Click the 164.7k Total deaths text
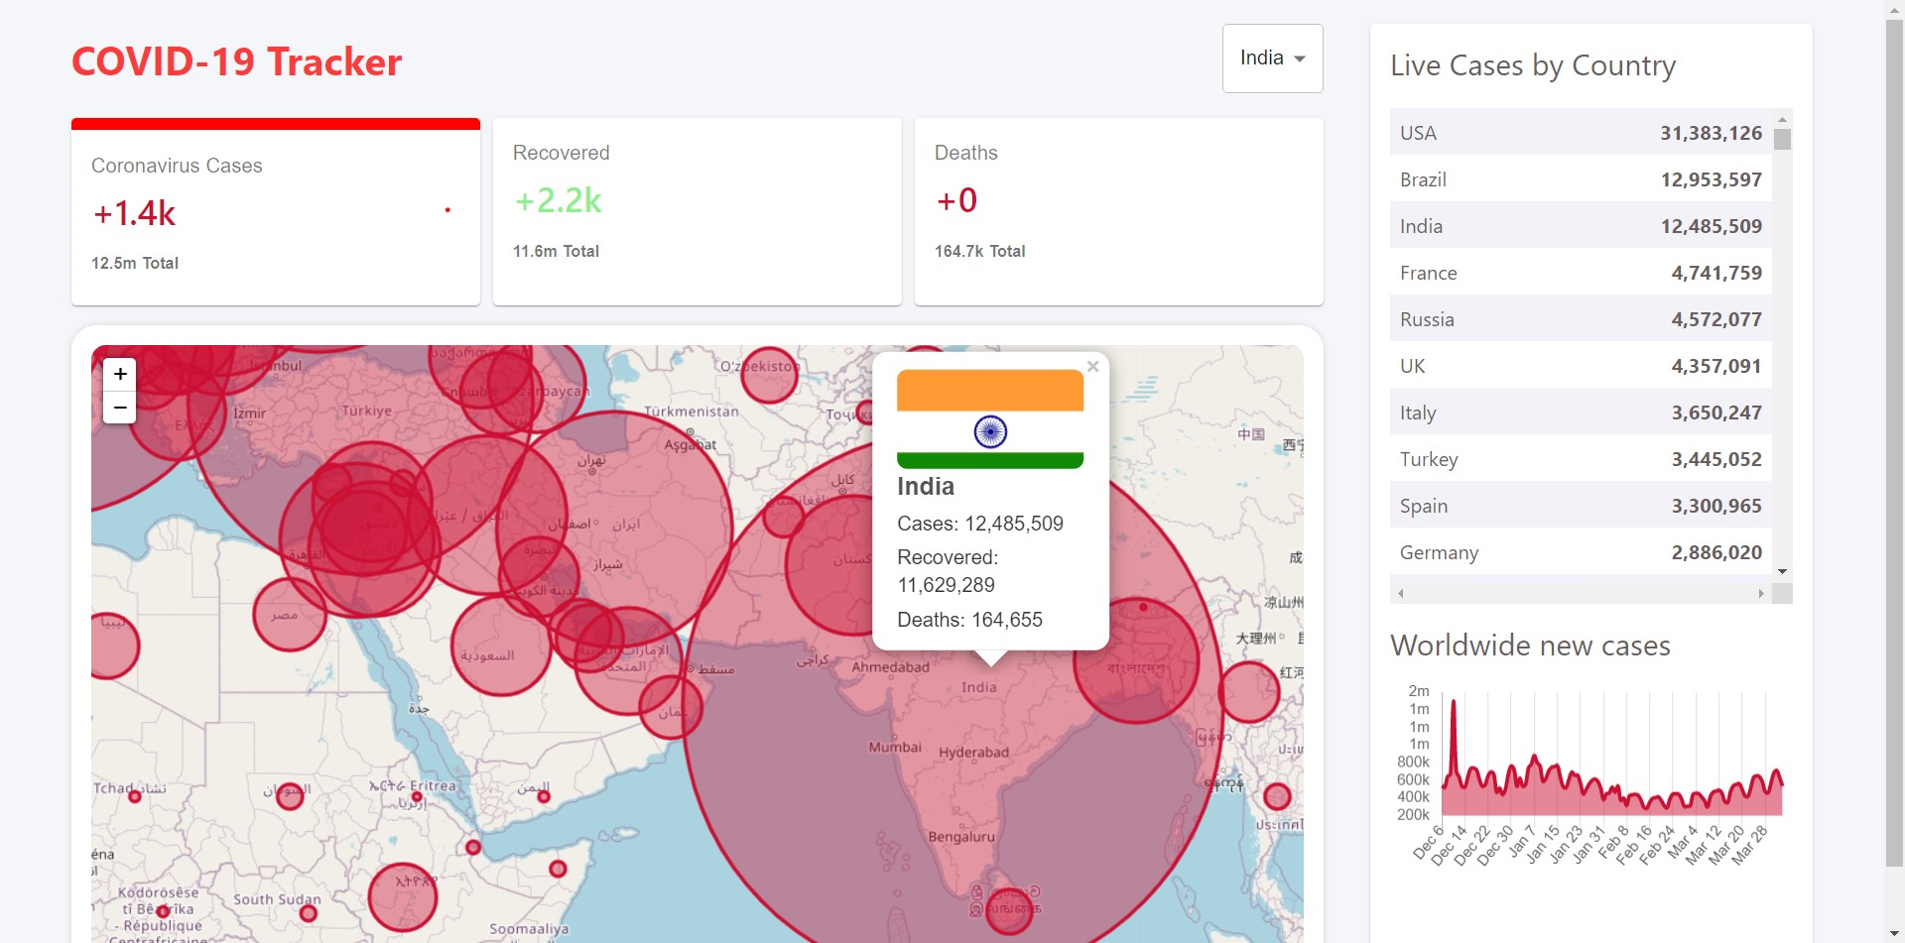Image resolution: width=1905 pixels, height=943 pixels. coord(979,251)
